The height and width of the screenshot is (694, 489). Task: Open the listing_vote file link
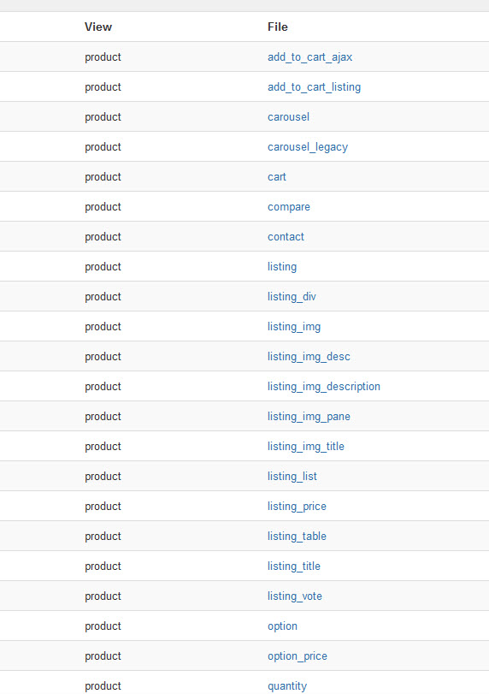294,596
